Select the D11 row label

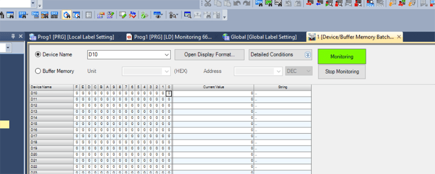(x=52, y=100)
